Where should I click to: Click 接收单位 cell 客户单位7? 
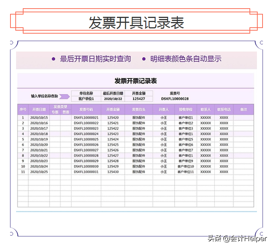tap(186, 150)
